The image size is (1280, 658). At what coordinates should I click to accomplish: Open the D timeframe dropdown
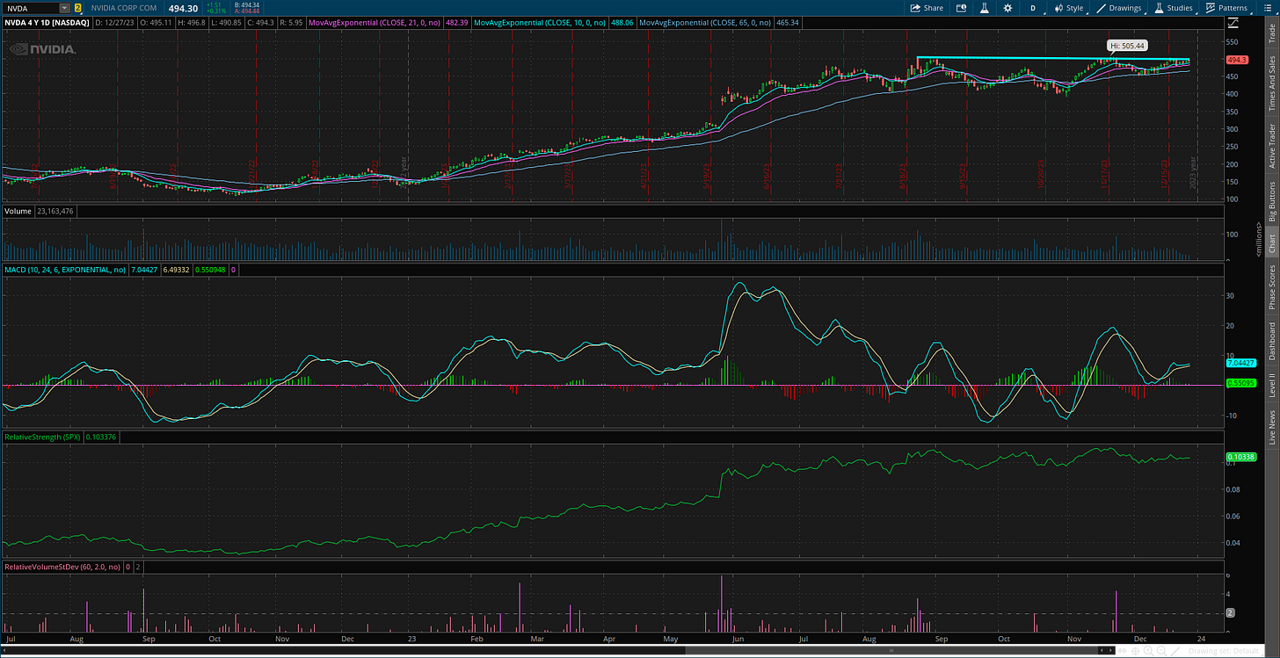[1032, 7]
